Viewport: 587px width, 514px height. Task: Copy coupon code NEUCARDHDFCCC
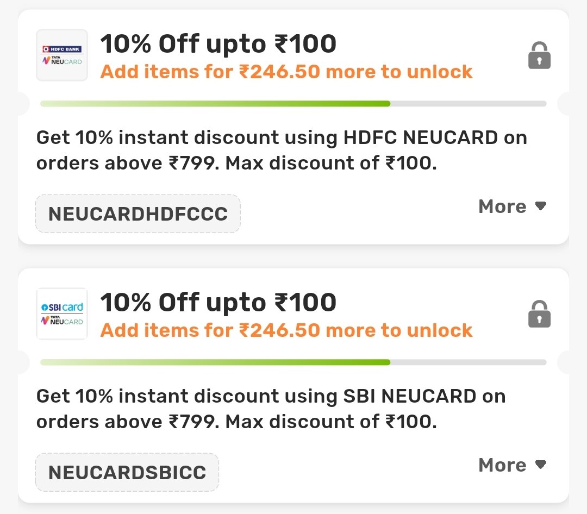[x=138, y=214]
